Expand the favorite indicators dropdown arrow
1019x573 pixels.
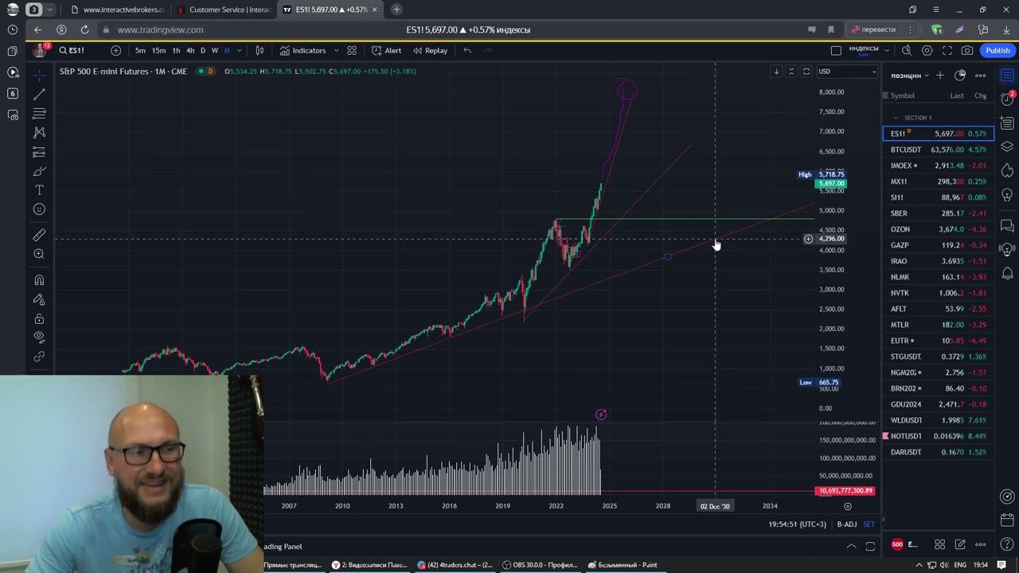(x=336, y=50)
